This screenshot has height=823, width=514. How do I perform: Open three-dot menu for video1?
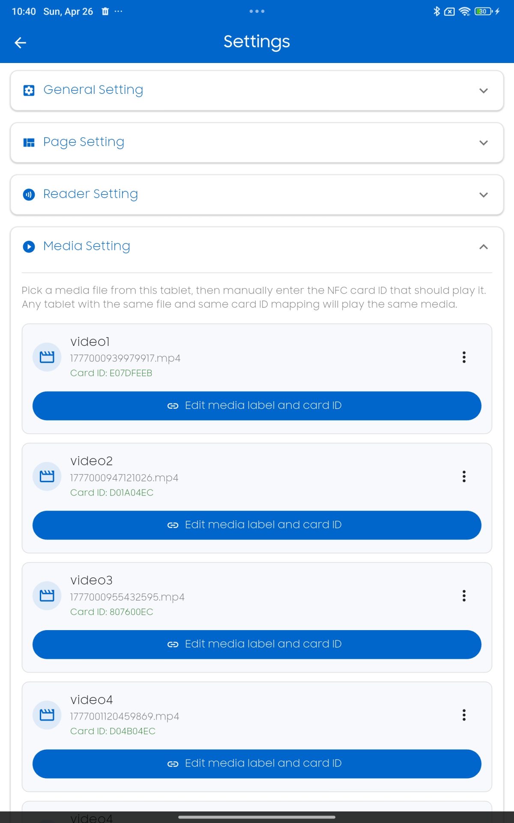click(464, 357)
